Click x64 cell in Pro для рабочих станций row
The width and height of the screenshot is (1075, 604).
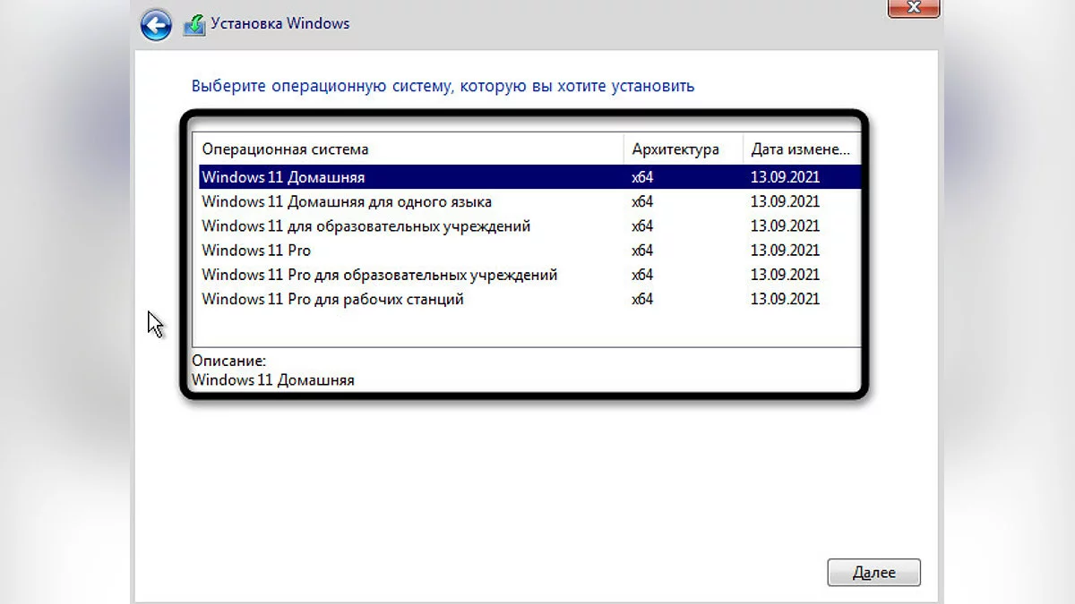642,299
